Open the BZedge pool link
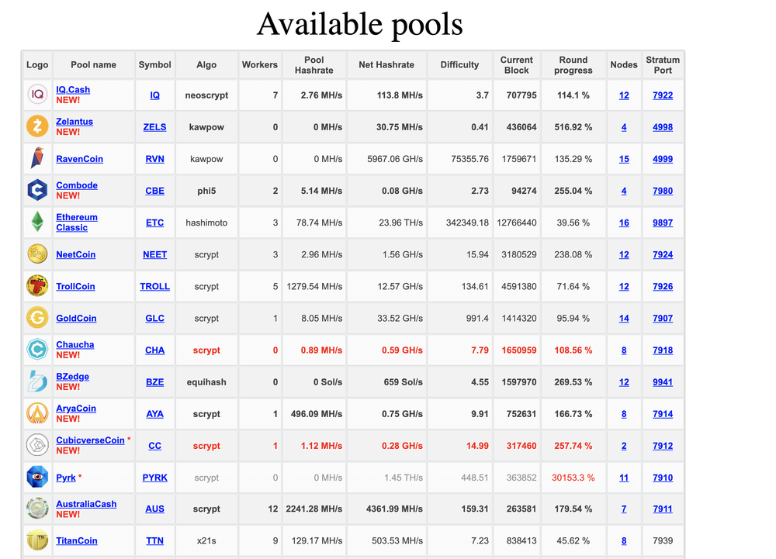 click(x=72, y=377)
